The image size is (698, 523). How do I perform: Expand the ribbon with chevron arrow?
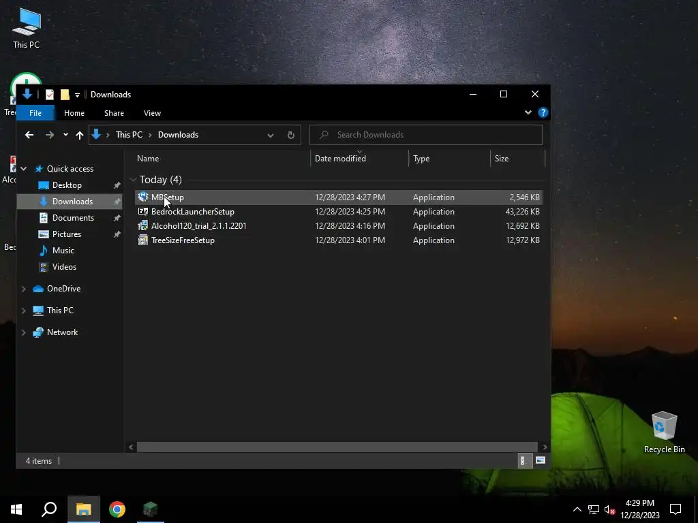[528, 112]
